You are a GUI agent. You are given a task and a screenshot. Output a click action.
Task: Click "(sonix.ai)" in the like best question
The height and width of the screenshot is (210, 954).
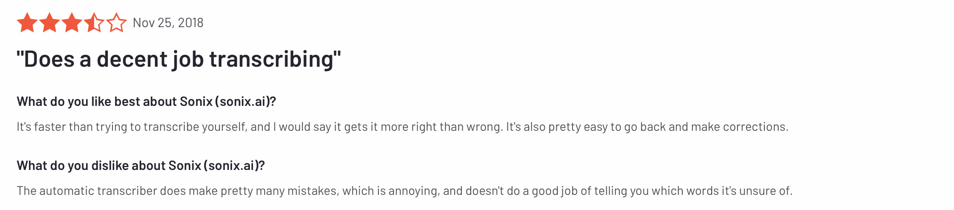245,101
